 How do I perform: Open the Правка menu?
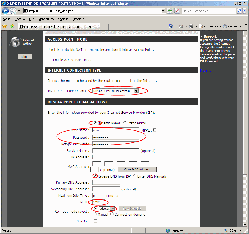(x=20, y=19)
